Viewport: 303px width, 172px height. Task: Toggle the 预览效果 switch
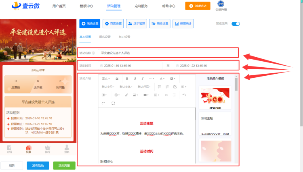[236, 24]
